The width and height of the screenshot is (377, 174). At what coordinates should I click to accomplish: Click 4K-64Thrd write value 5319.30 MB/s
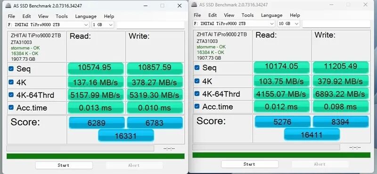point(155,95)
